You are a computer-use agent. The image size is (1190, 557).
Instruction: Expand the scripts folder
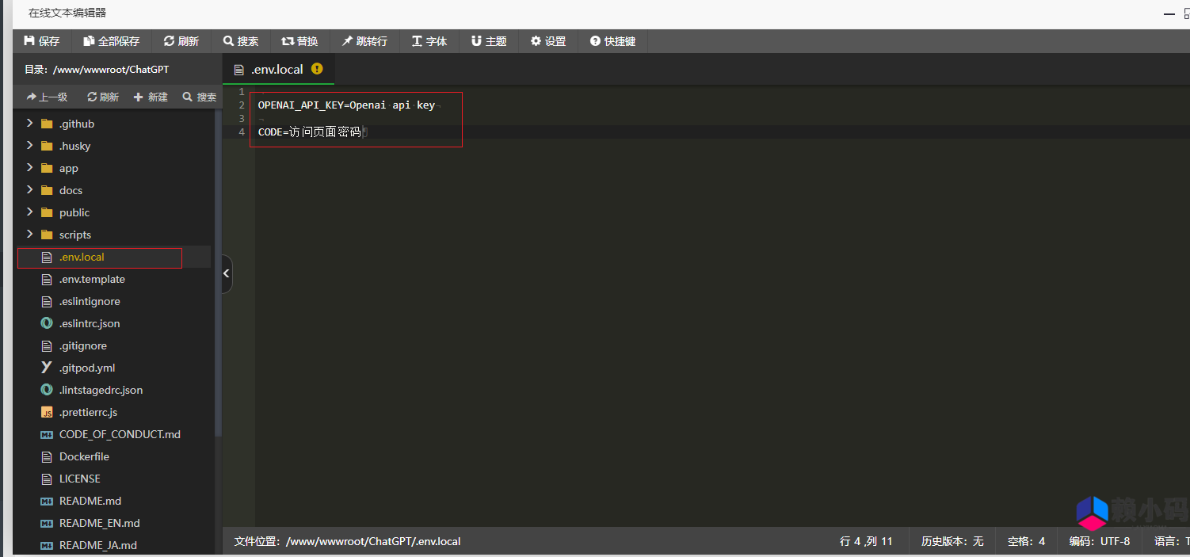coord(74,235)
